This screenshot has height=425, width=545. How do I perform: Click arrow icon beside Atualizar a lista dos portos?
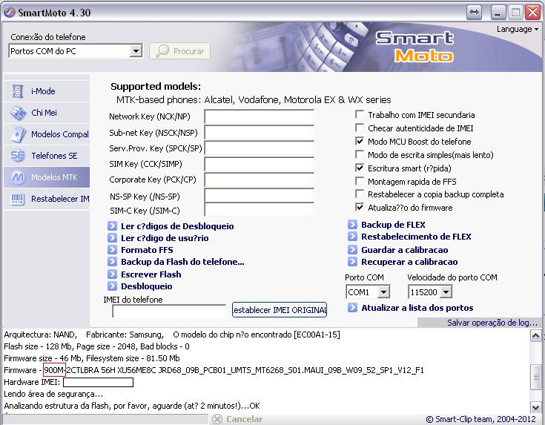(352, 308)
